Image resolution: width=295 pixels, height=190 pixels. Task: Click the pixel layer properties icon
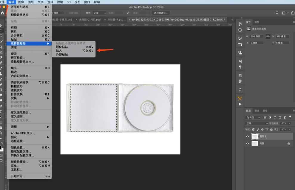pyautogui.click(x=249, y=28)
